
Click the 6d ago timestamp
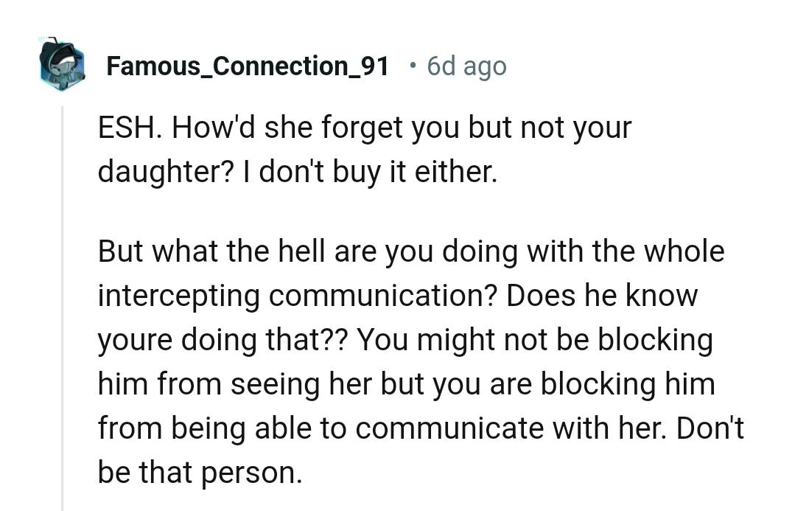466,66
